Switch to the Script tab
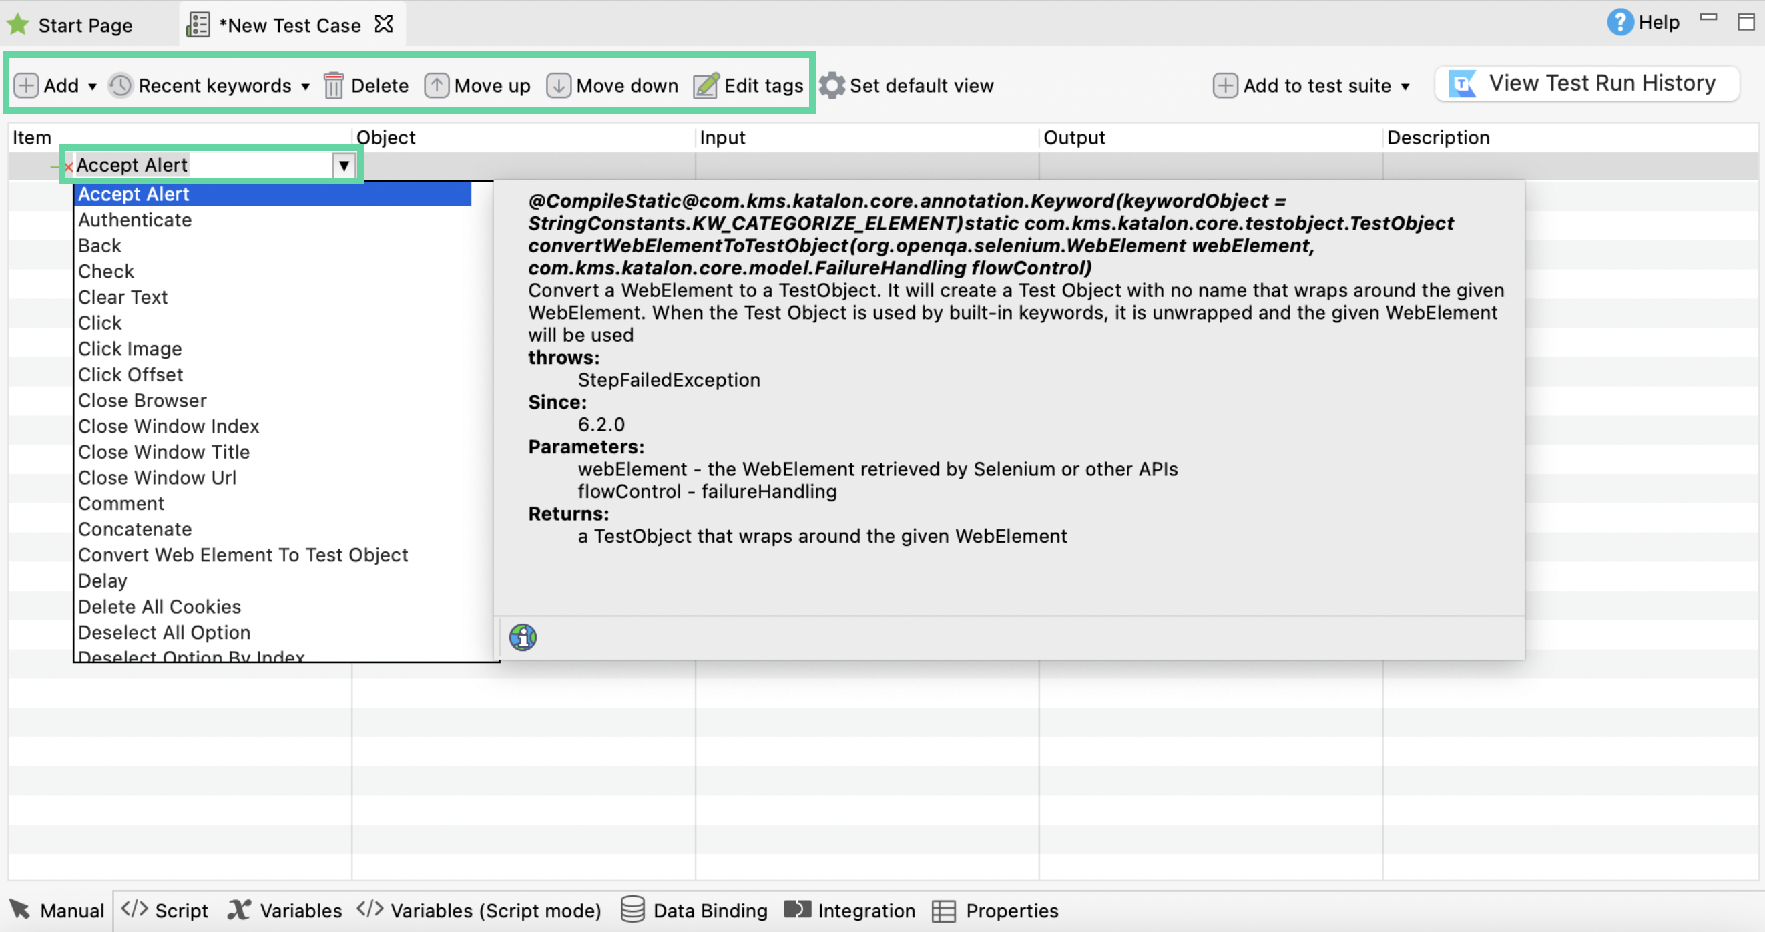1765x932 pixels. [x=168, y=910]
